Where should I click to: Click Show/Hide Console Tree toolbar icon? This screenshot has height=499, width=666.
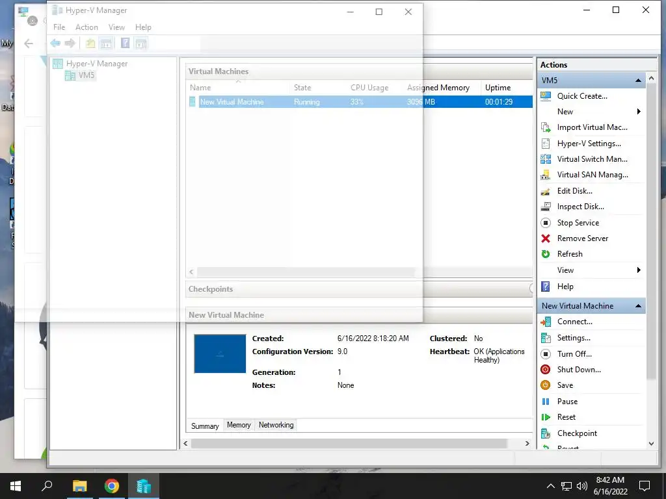(106, 44)
